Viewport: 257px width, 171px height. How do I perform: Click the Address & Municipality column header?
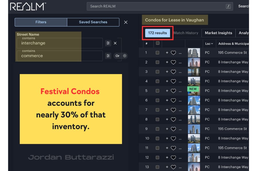click(233, 44)
